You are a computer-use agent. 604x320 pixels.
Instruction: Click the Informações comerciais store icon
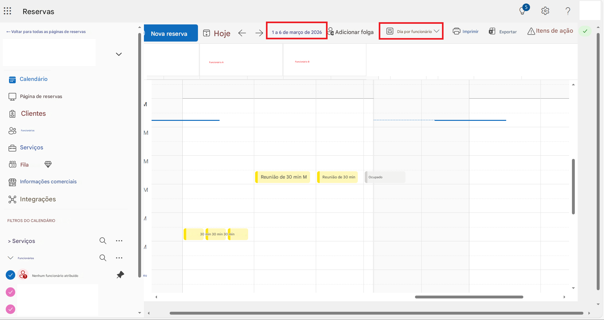pyautogui.click(x=12, y=182)
